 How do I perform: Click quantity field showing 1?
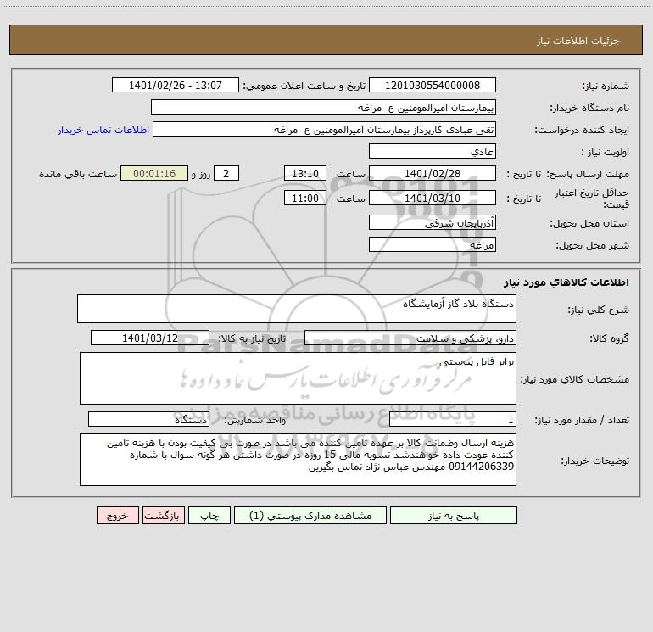[x=453, y=419]
